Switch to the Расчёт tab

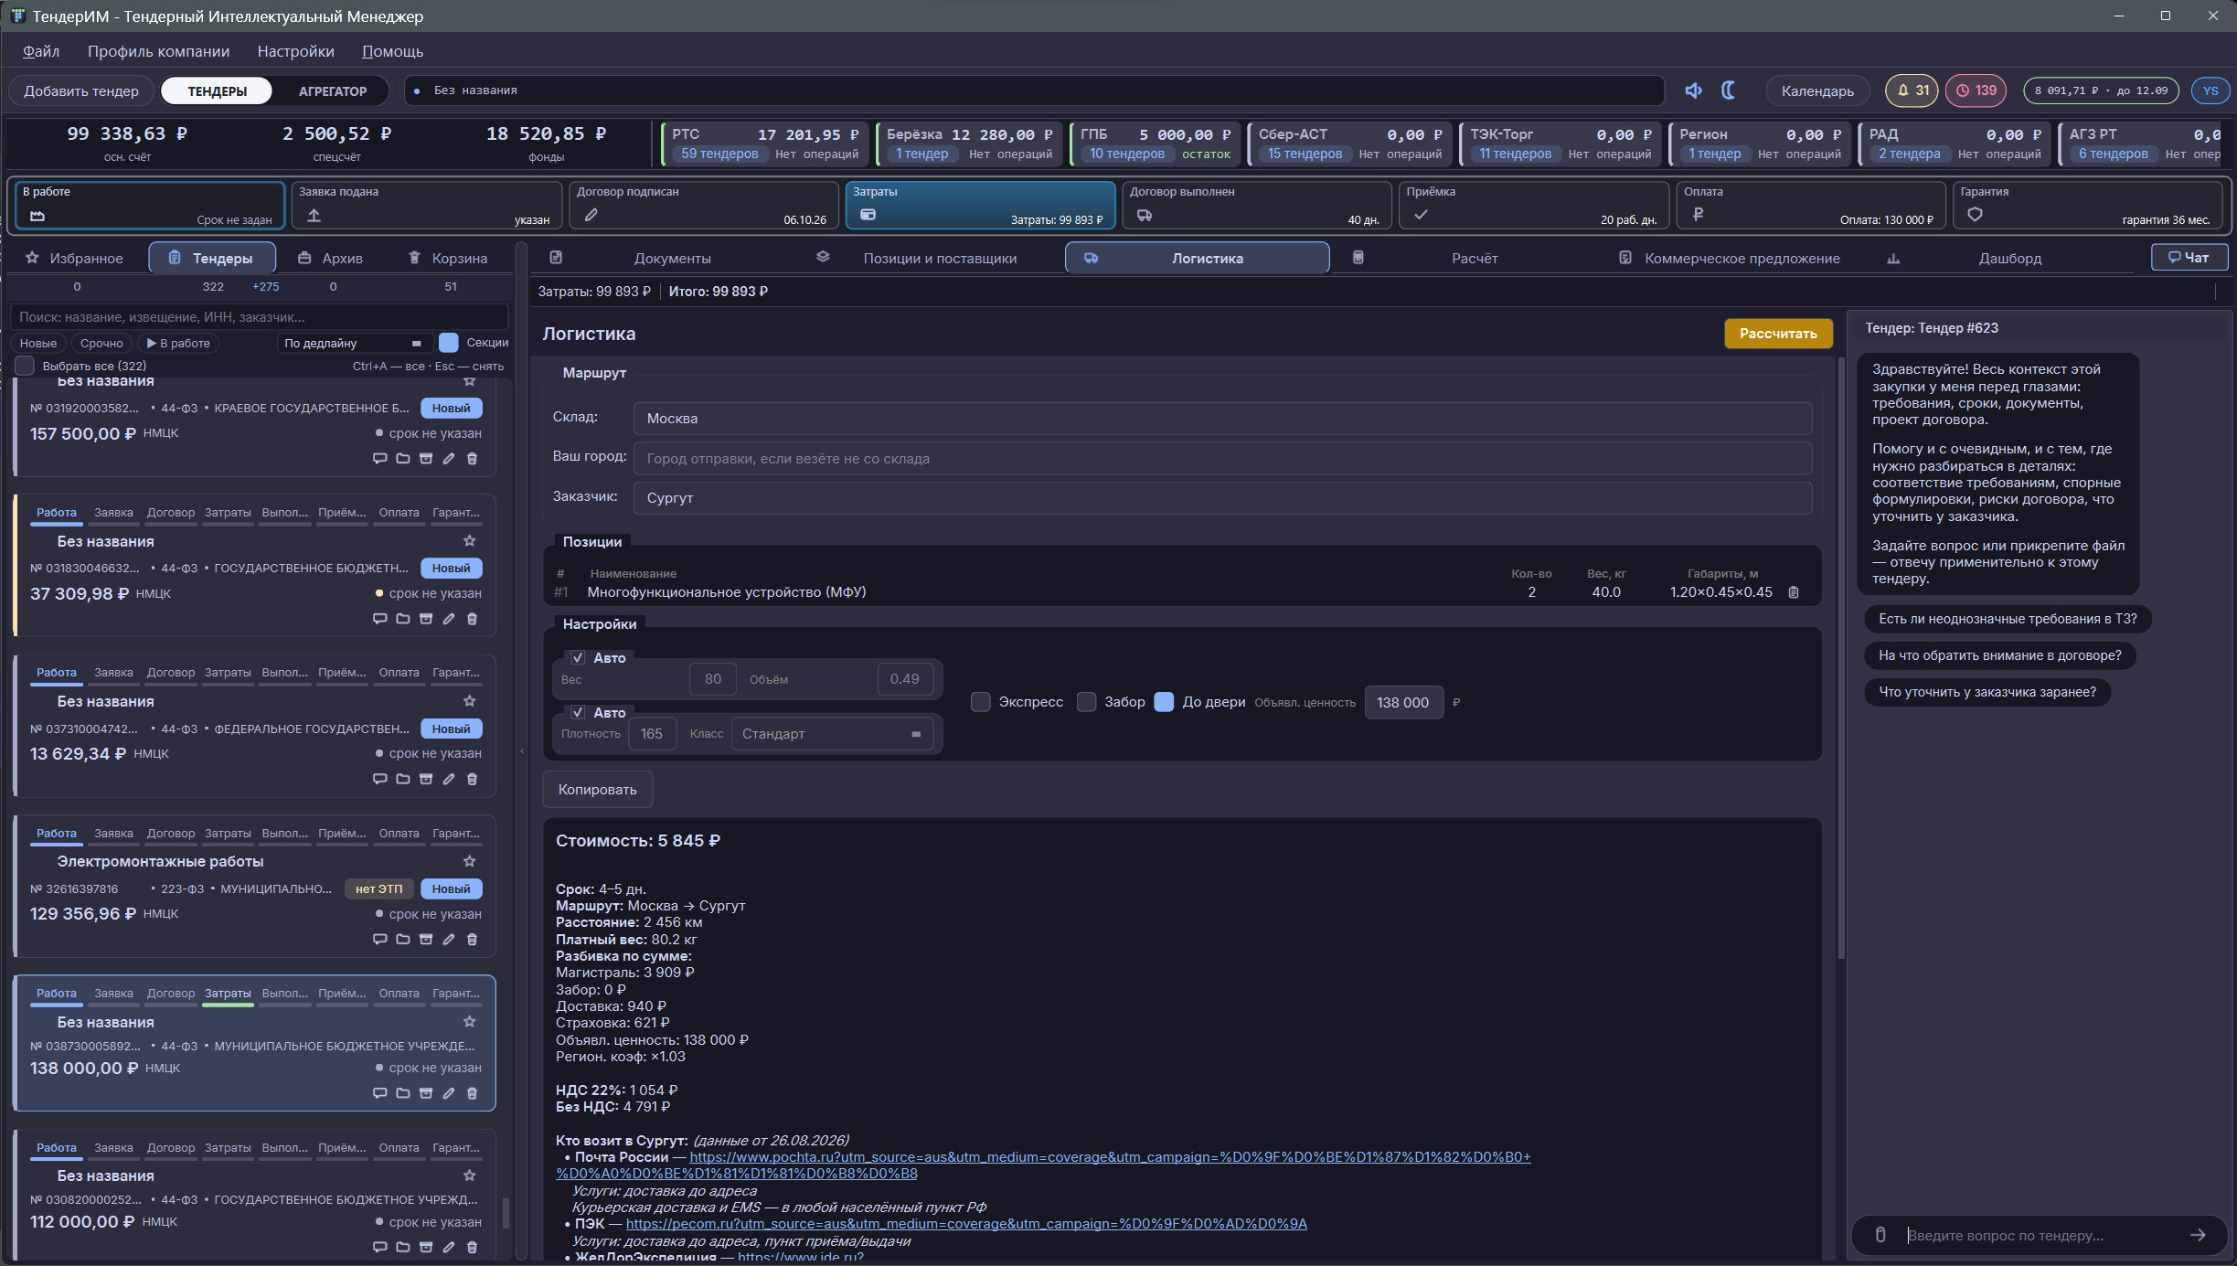click(x=1474, y=259)
